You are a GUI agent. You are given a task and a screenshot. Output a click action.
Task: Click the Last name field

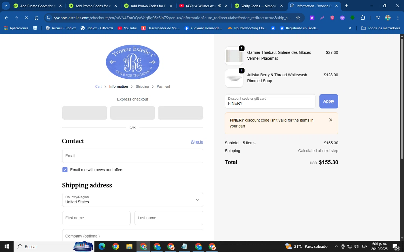[x=169, y=218]
